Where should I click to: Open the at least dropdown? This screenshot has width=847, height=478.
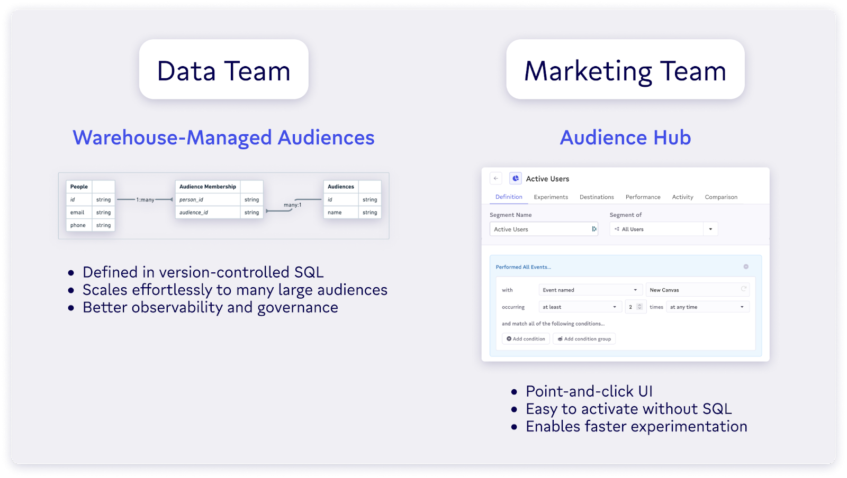coord(580,307)
